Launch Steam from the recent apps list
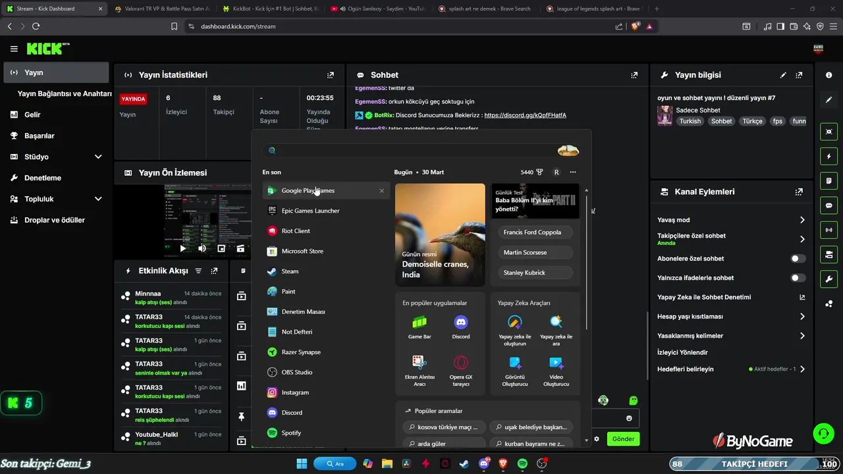The height and width of the screenshot is (474, 843). click(326, 271)
